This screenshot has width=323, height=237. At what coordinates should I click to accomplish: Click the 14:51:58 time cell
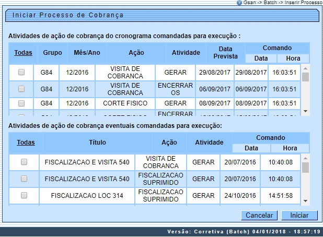(280, 195)
